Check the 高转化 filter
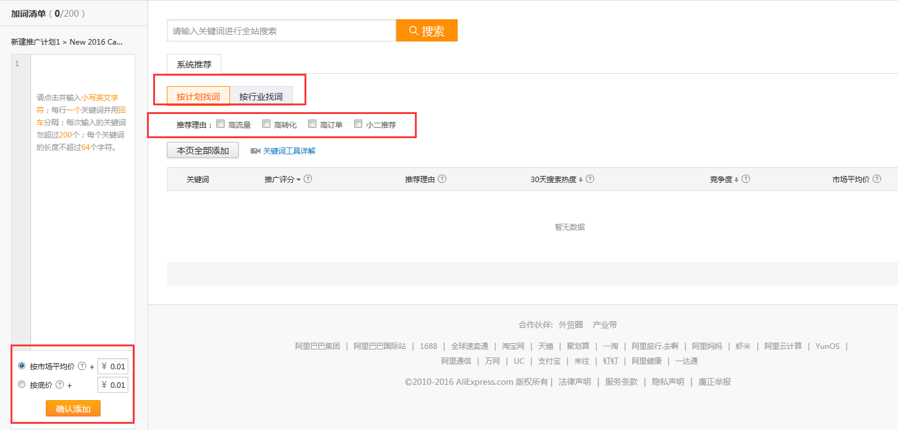 (x=267, y=124)
